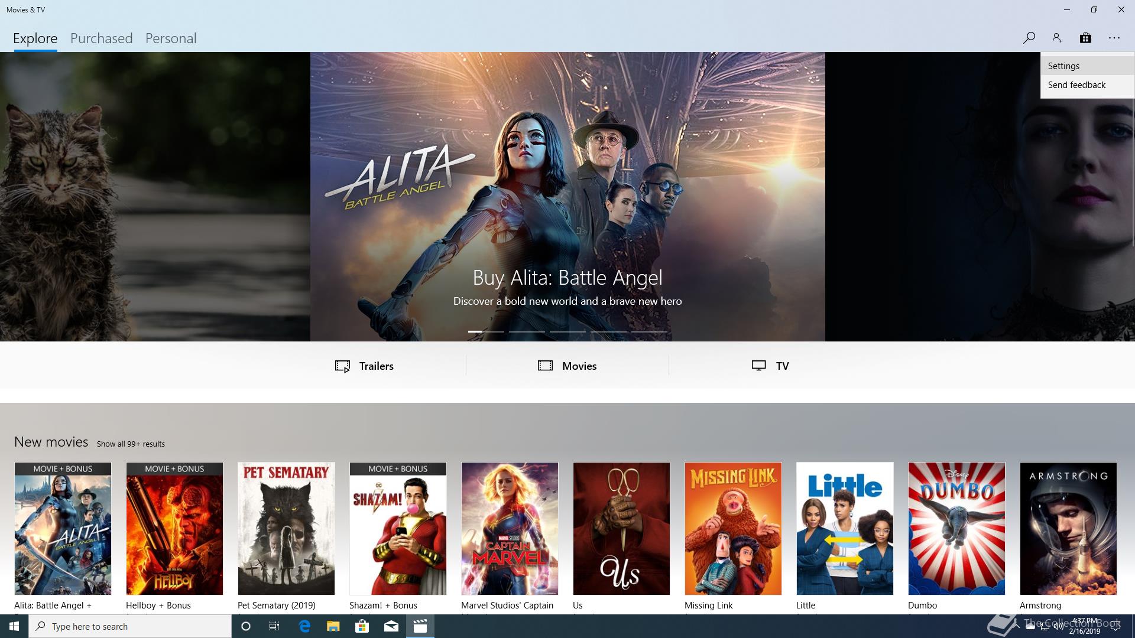Open the Alita: Battle Angel poster thumbnail

tap(63, 529)
